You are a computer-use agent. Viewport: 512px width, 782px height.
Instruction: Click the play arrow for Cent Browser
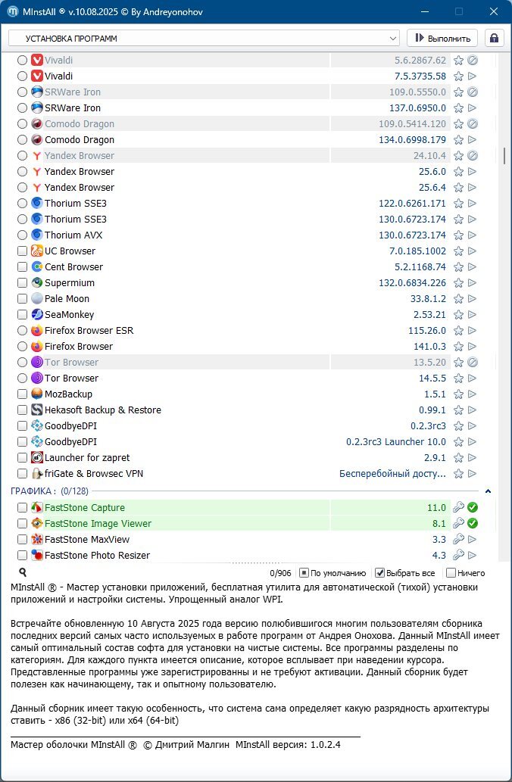[472, 266]
